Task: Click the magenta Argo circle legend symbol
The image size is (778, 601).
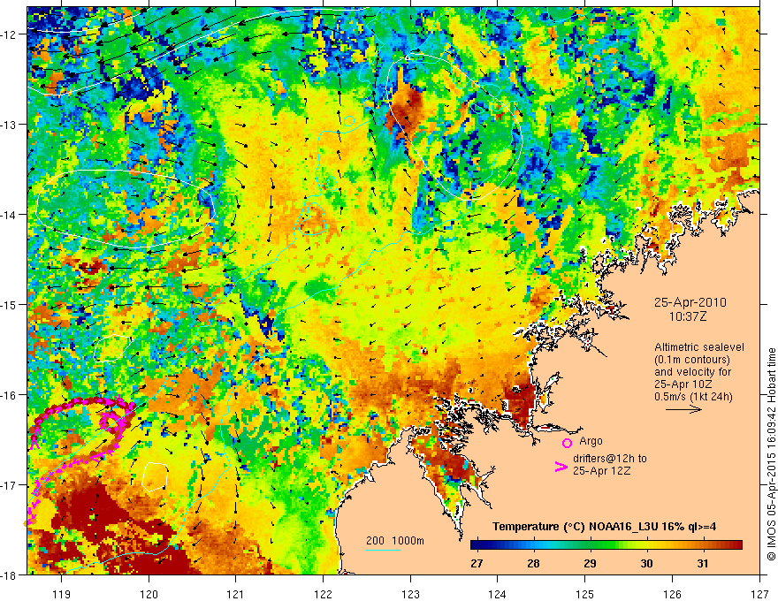Action: [567, 443]
